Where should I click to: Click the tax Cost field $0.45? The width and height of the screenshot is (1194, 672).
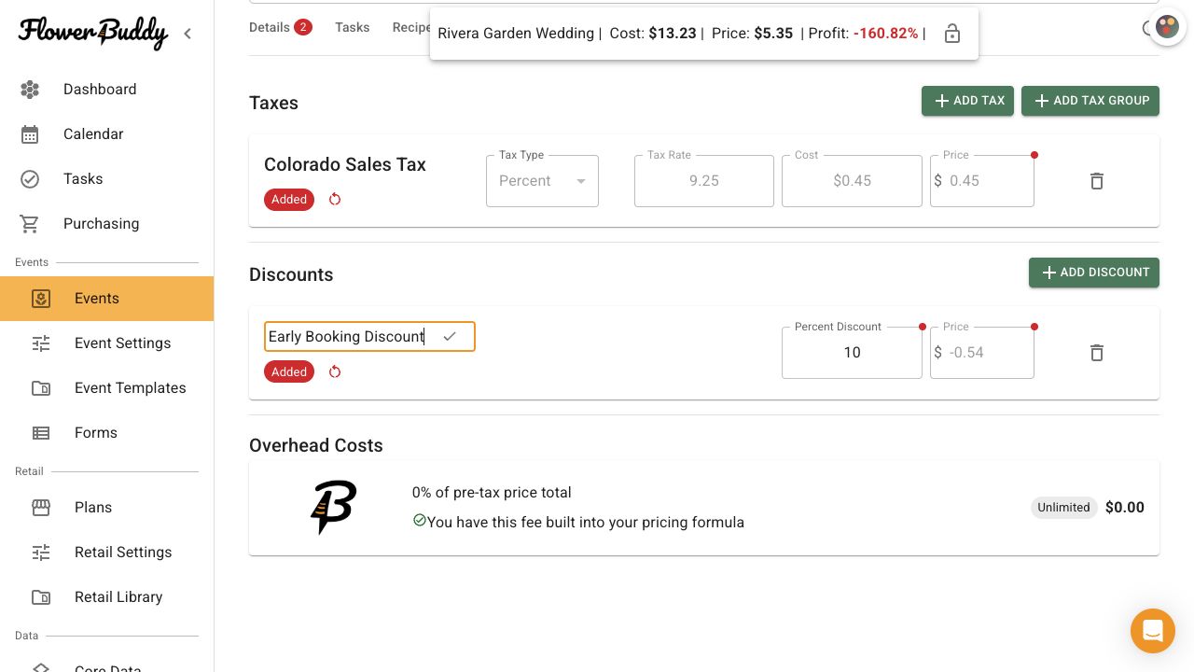point(852,181)
